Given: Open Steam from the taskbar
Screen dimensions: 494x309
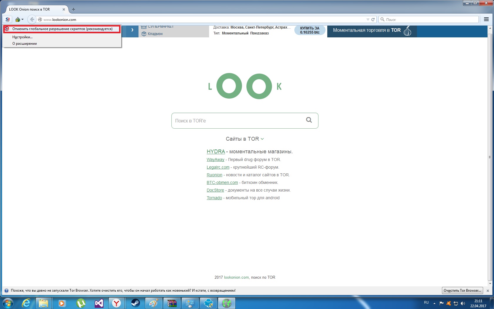Looking at the screenshot, I should pyautogui.click(x=135, y=303).
